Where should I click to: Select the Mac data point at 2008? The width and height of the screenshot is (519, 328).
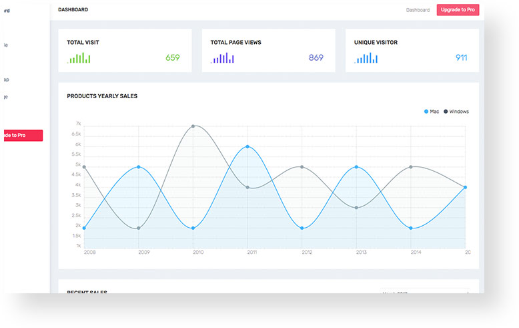(84, 228)
